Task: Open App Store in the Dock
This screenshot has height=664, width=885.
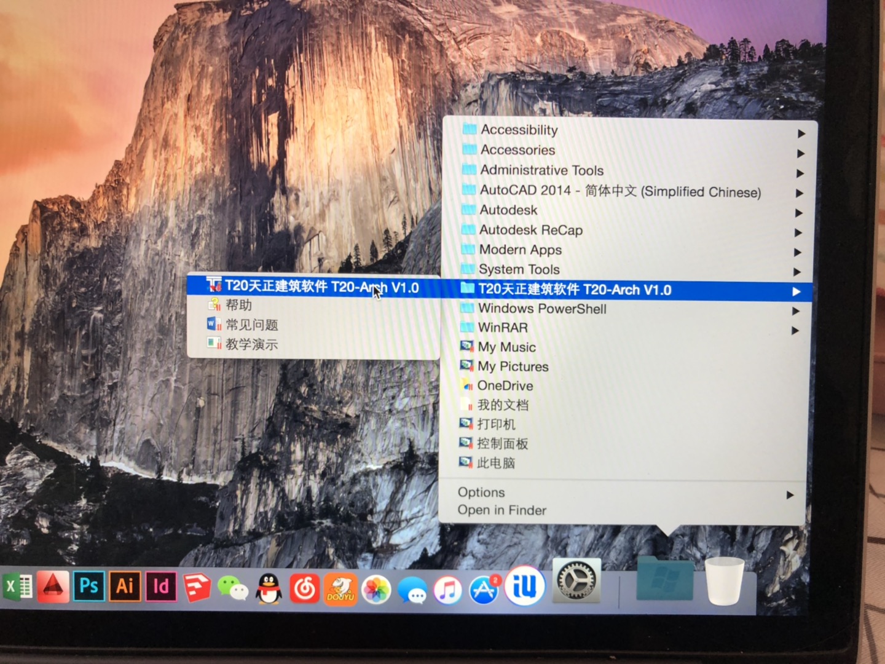Action: pyautogui.click(x=485, y=591)
